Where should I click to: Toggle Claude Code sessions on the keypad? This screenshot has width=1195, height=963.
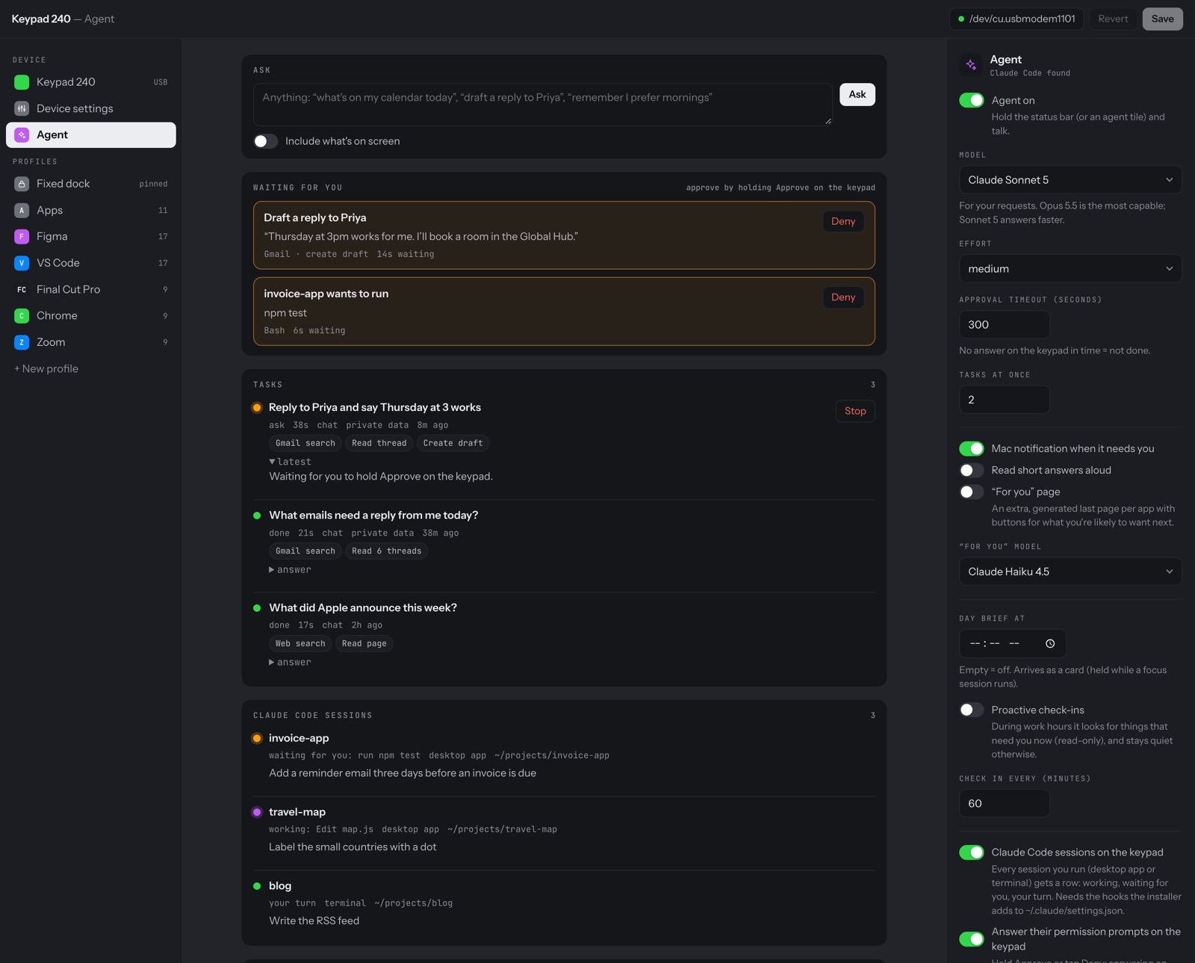tap(971, 852)
